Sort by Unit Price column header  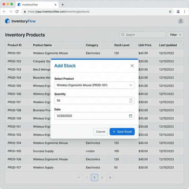(145, 45)
